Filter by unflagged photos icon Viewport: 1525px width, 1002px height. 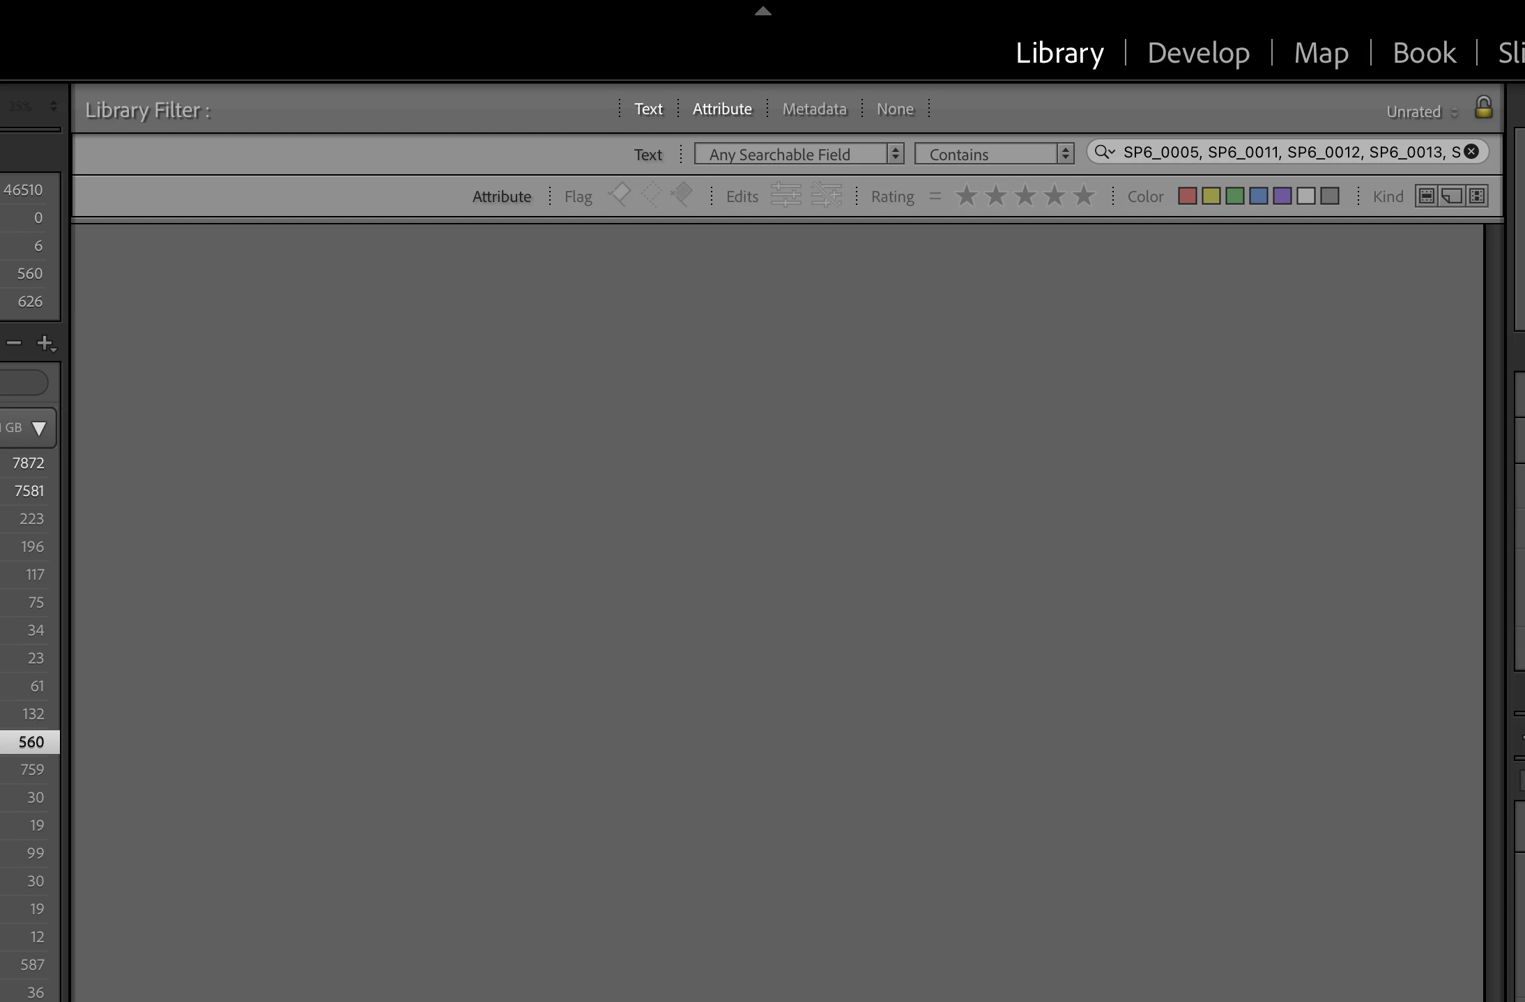(651, 194)
